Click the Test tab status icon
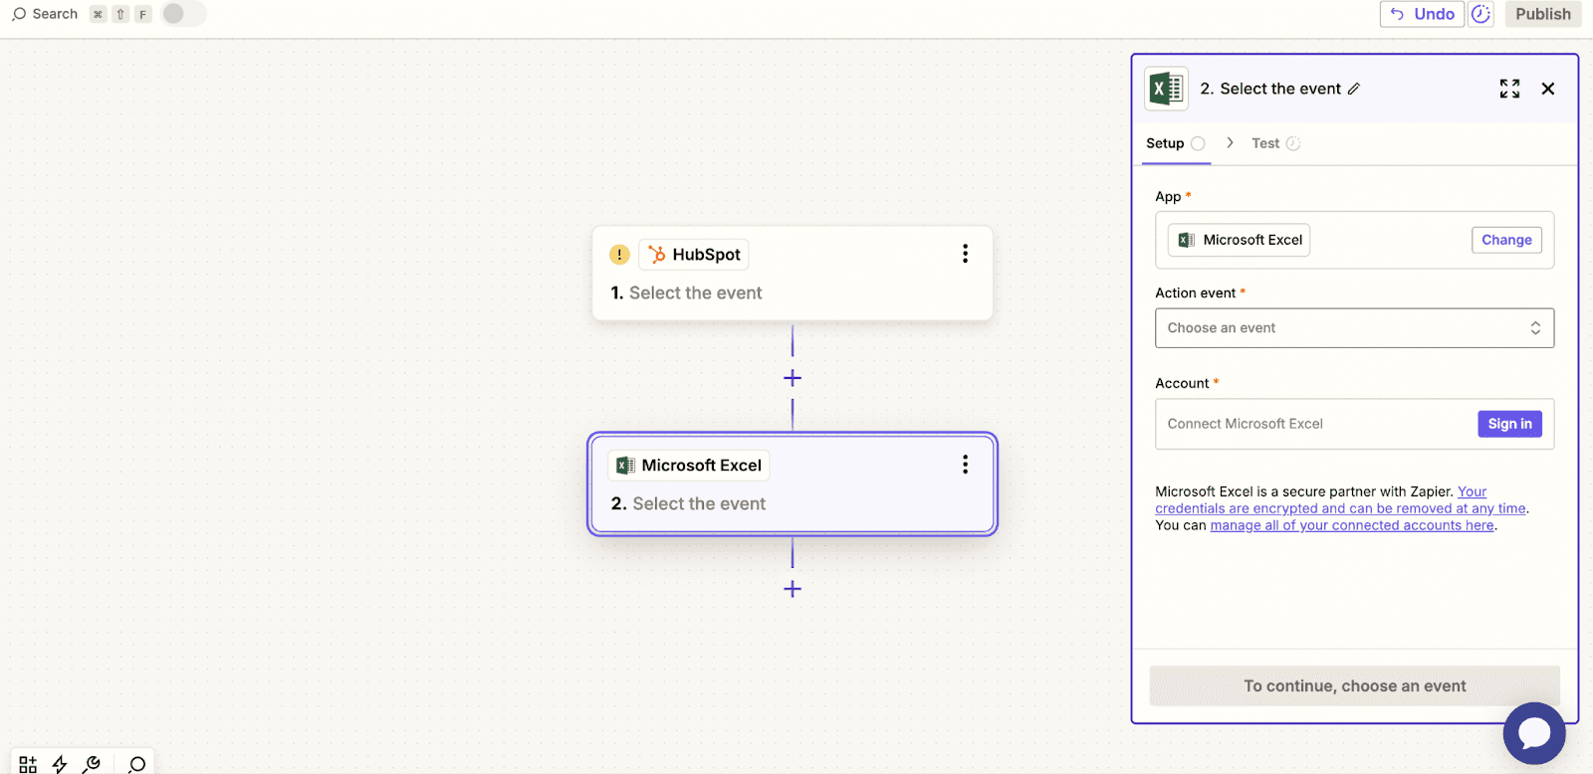This screenshot has width=1593, height=774. point(1293,143)
